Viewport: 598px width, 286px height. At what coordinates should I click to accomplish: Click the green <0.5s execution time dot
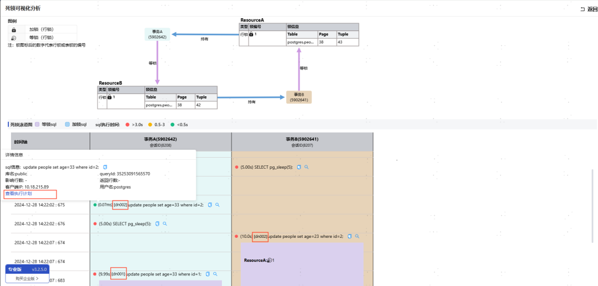point(172,124)
